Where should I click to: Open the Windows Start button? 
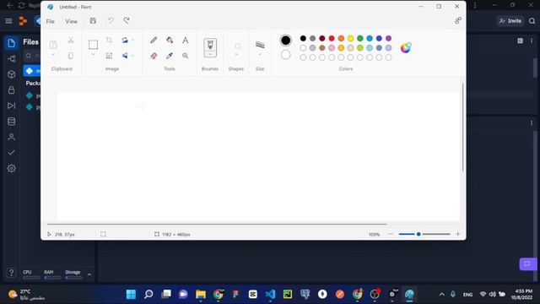(x=132, y=295)
